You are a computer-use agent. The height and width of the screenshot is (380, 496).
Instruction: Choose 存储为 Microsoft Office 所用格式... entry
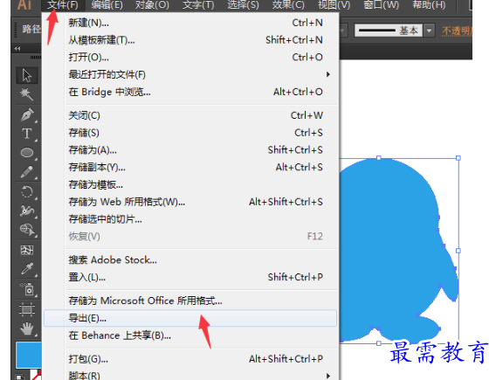(190, 301)
